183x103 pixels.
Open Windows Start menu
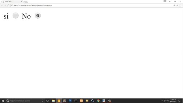point(3,101)
